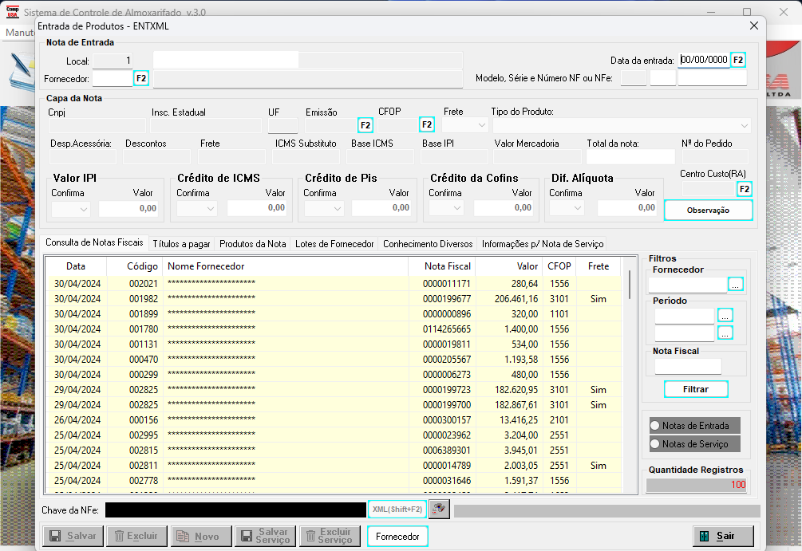Select row with code 001131

334,344
